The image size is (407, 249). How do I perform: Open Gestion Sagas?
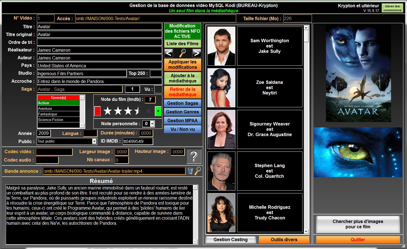[183, 103]
